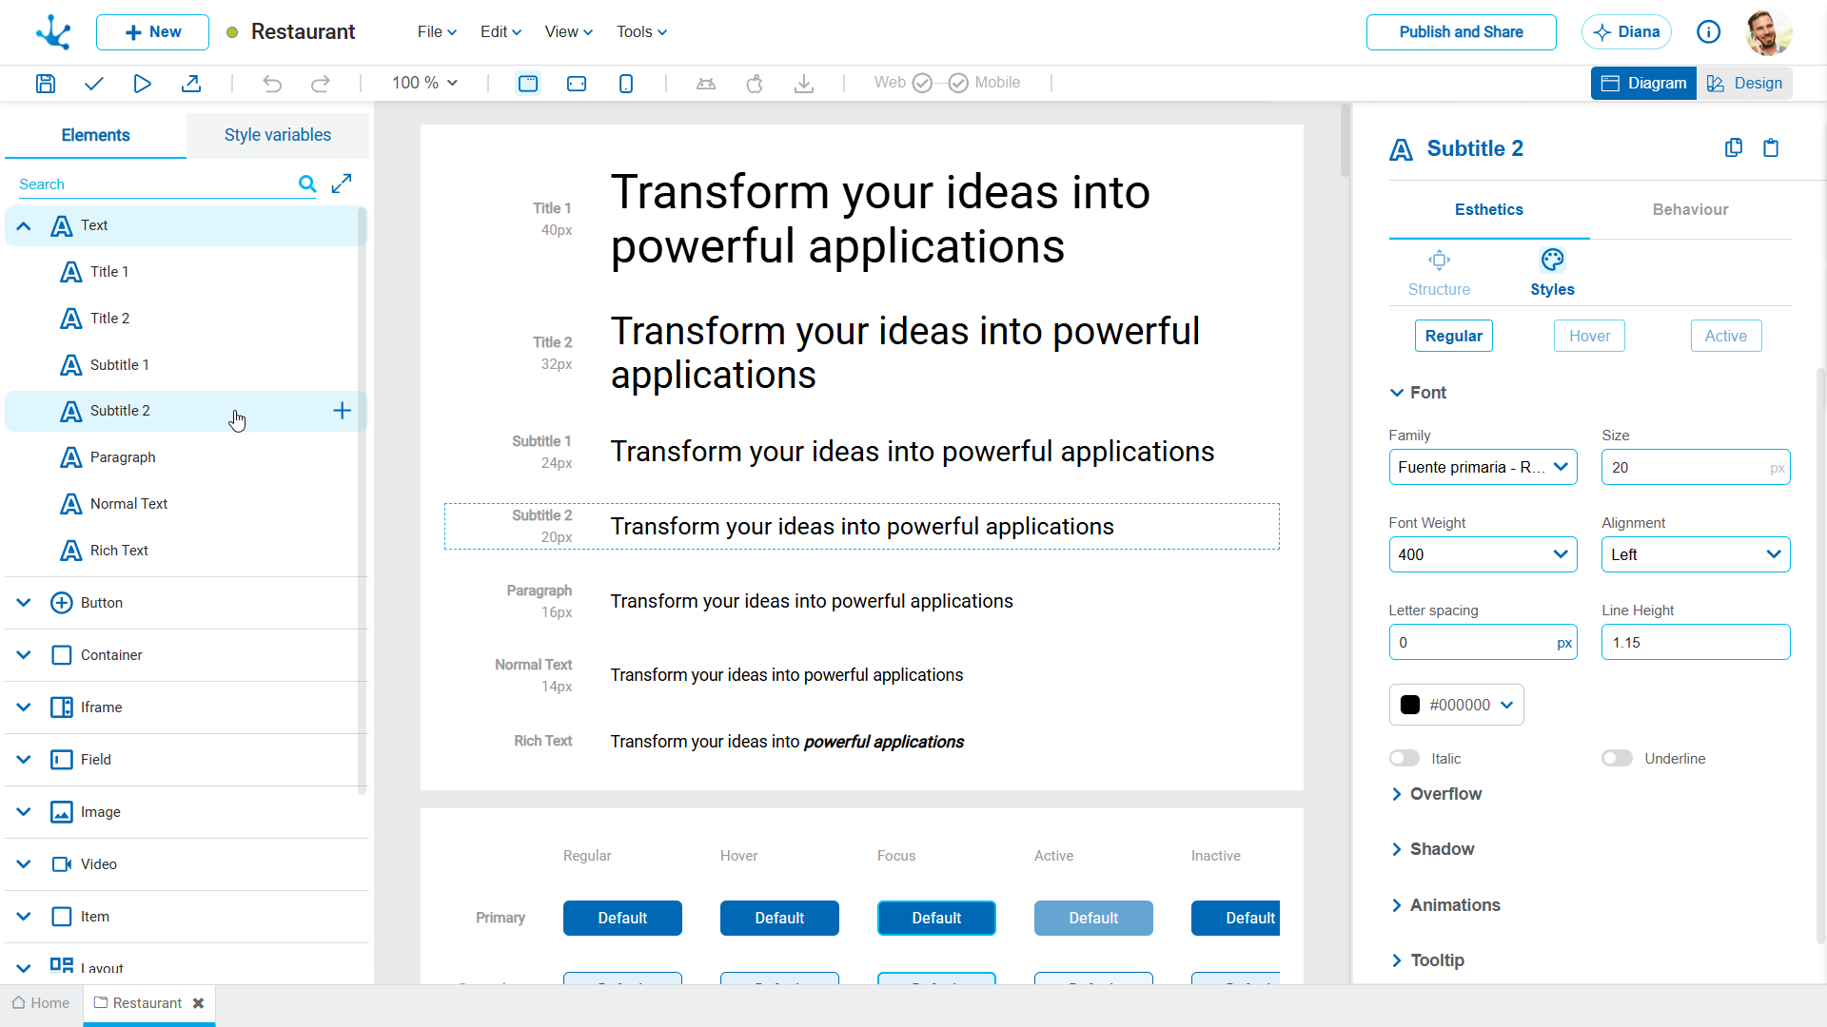Click Publish and Share button
This screenshot has width=1827, height=1027.
click(x=1462, y=32)
